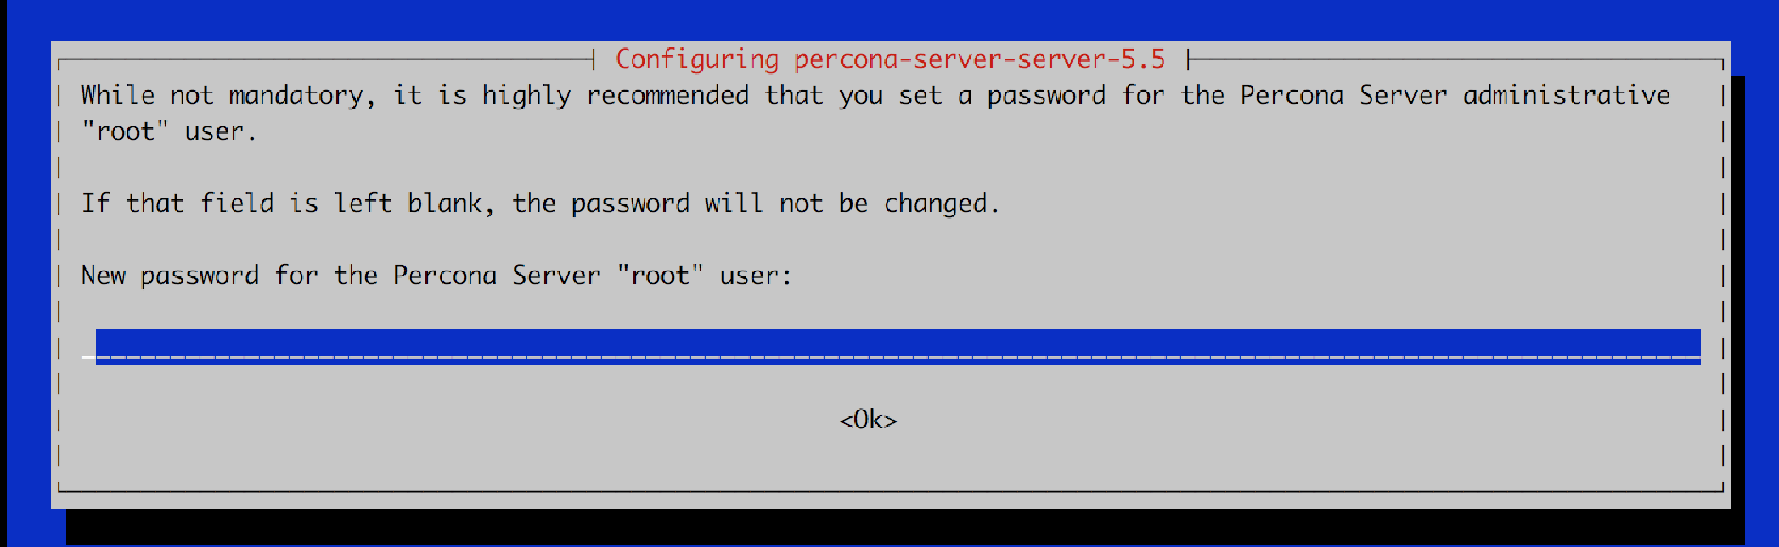Click "Percona Server" in the first paragraph

tap(1343, 95)
